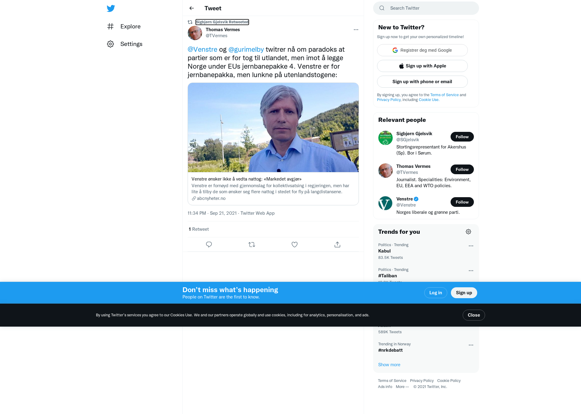Screen dimensions: 581x414
Task: Click Show more trends link
Action: [x=389, y=365]
